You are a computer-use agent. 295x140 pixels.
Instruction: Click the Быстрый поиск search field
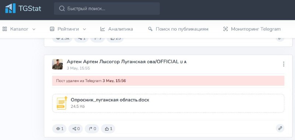[x=107, y=8]
